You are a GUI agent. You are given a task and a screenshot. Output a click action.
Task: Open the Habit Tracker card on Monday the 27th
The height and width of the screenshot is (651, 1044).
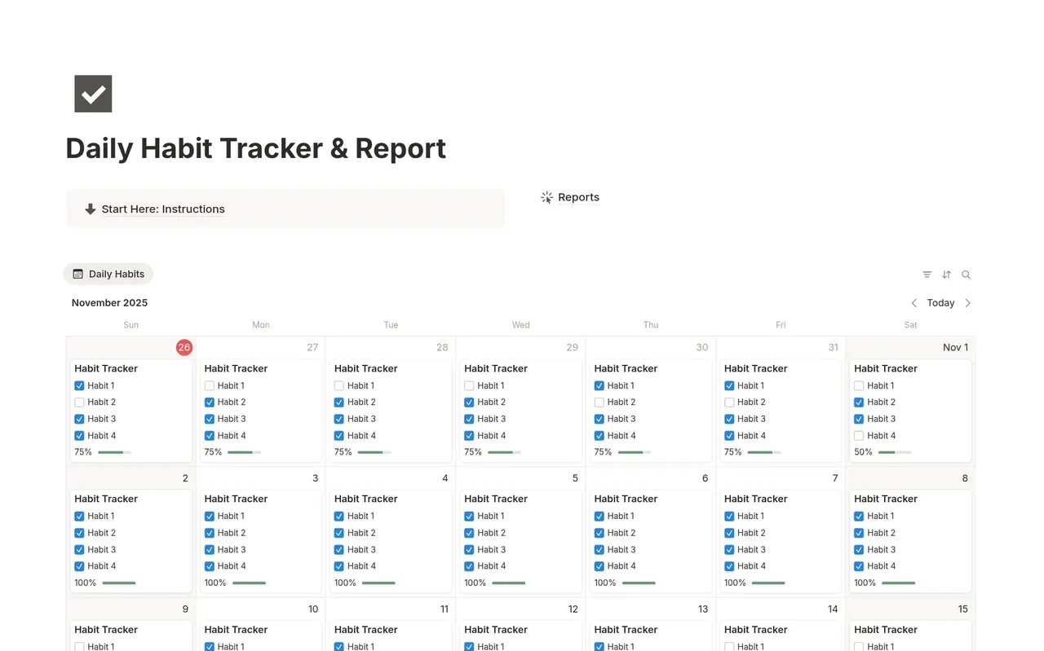coord(261,411)
